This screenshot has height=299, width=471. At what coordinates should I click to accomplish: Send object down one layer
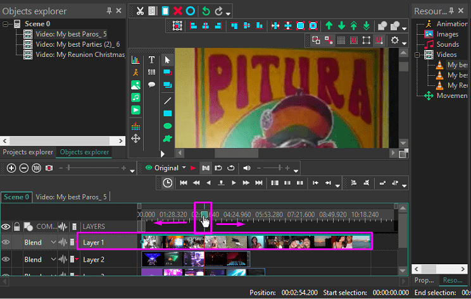click(x=341, y=26)
